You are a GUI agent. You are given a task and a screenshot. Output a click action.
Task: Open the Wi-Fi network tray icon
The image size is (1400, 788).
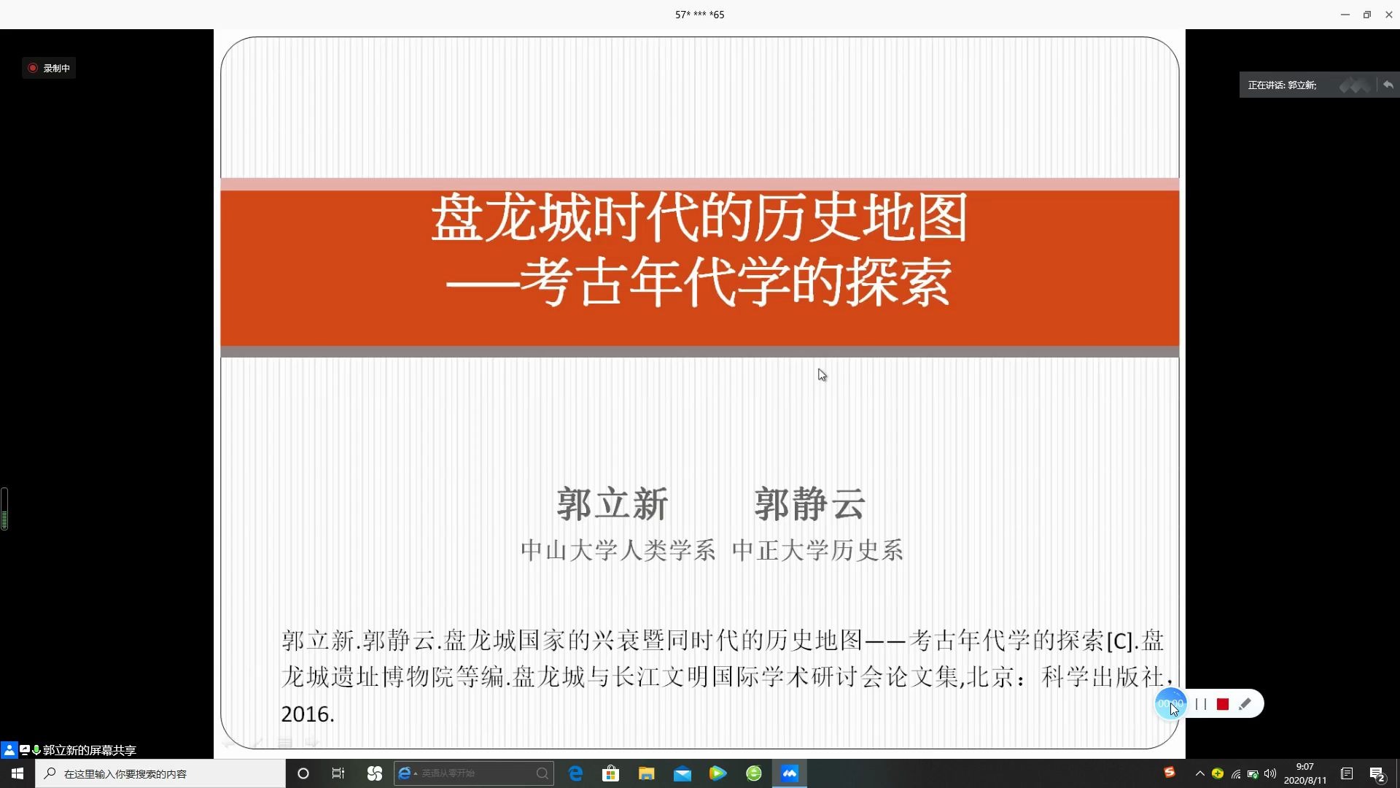click(x=1235, y=773)
